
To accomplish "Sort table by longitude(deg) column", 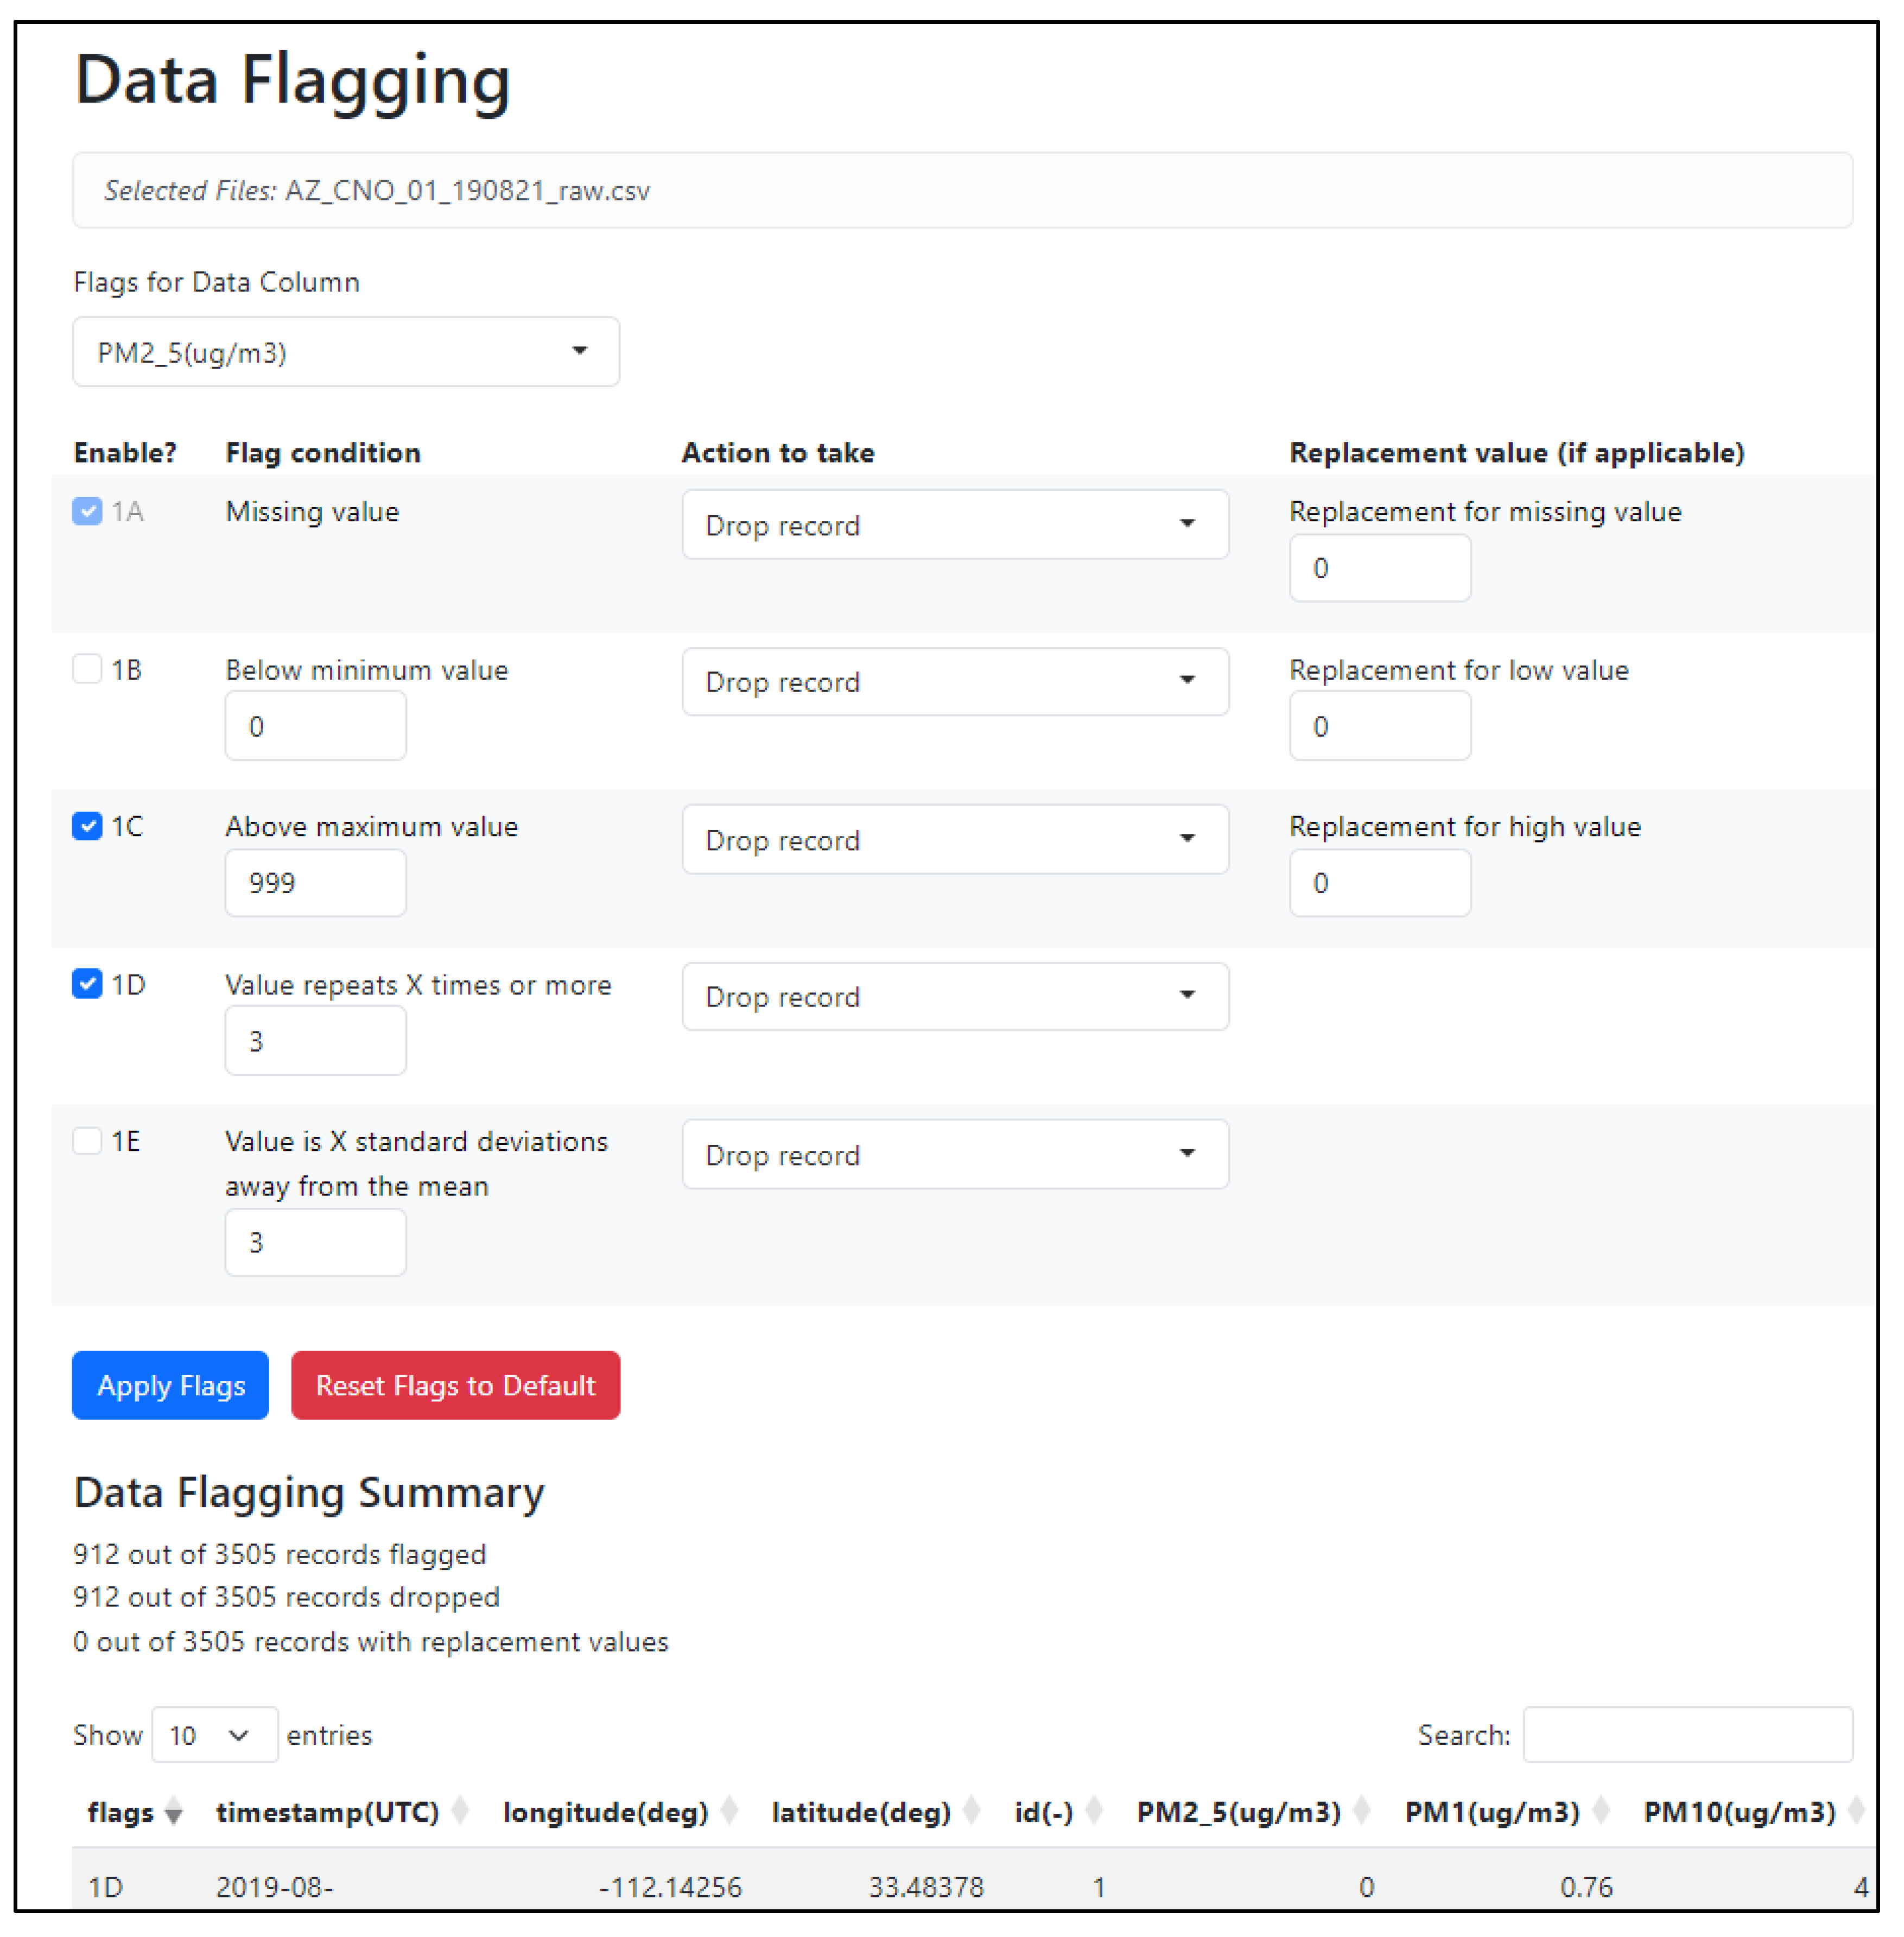I will 605,1812.
